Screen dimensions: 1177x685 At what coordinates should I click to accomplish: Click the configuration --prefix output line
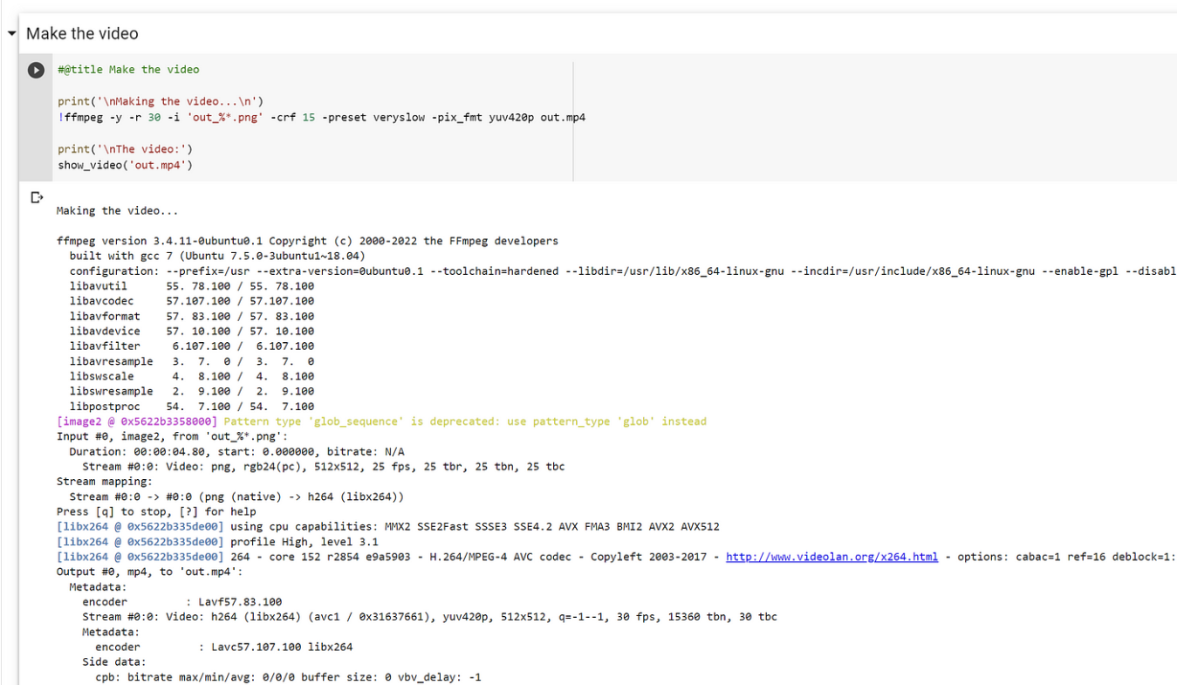(623, 271)
